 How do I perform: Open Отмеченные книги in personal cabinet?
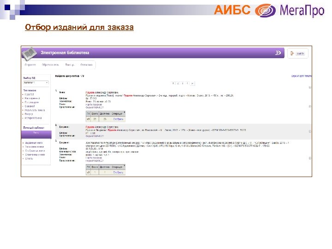tap(35, 154)
